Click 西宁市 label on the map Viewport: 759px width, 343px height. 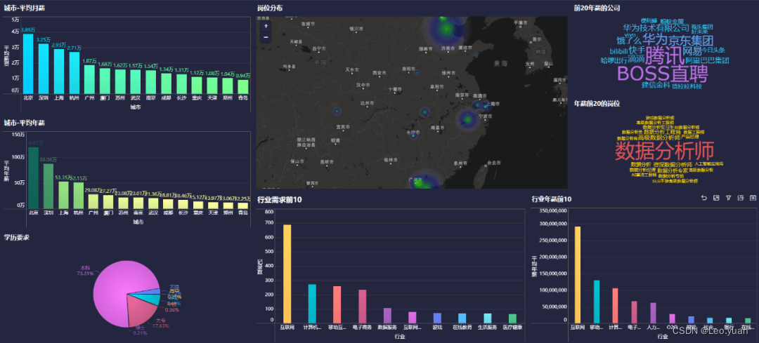320,49
